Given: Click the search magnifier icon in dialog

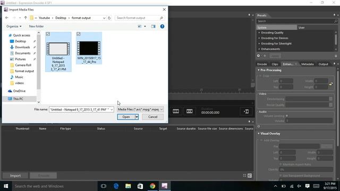Looking at the screenshot, I should [x=161, y=18].
